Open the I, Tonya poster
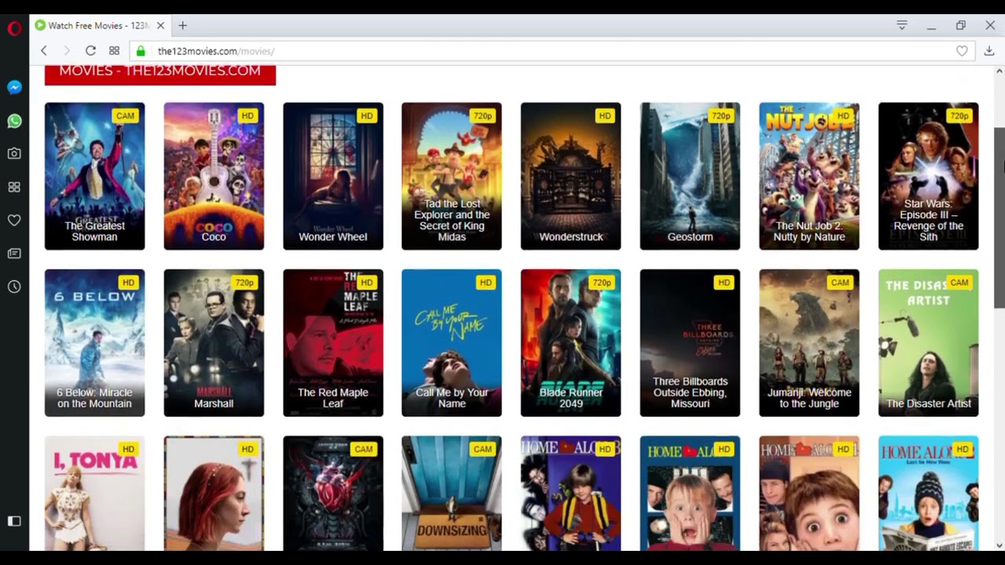 coord(94,494)
